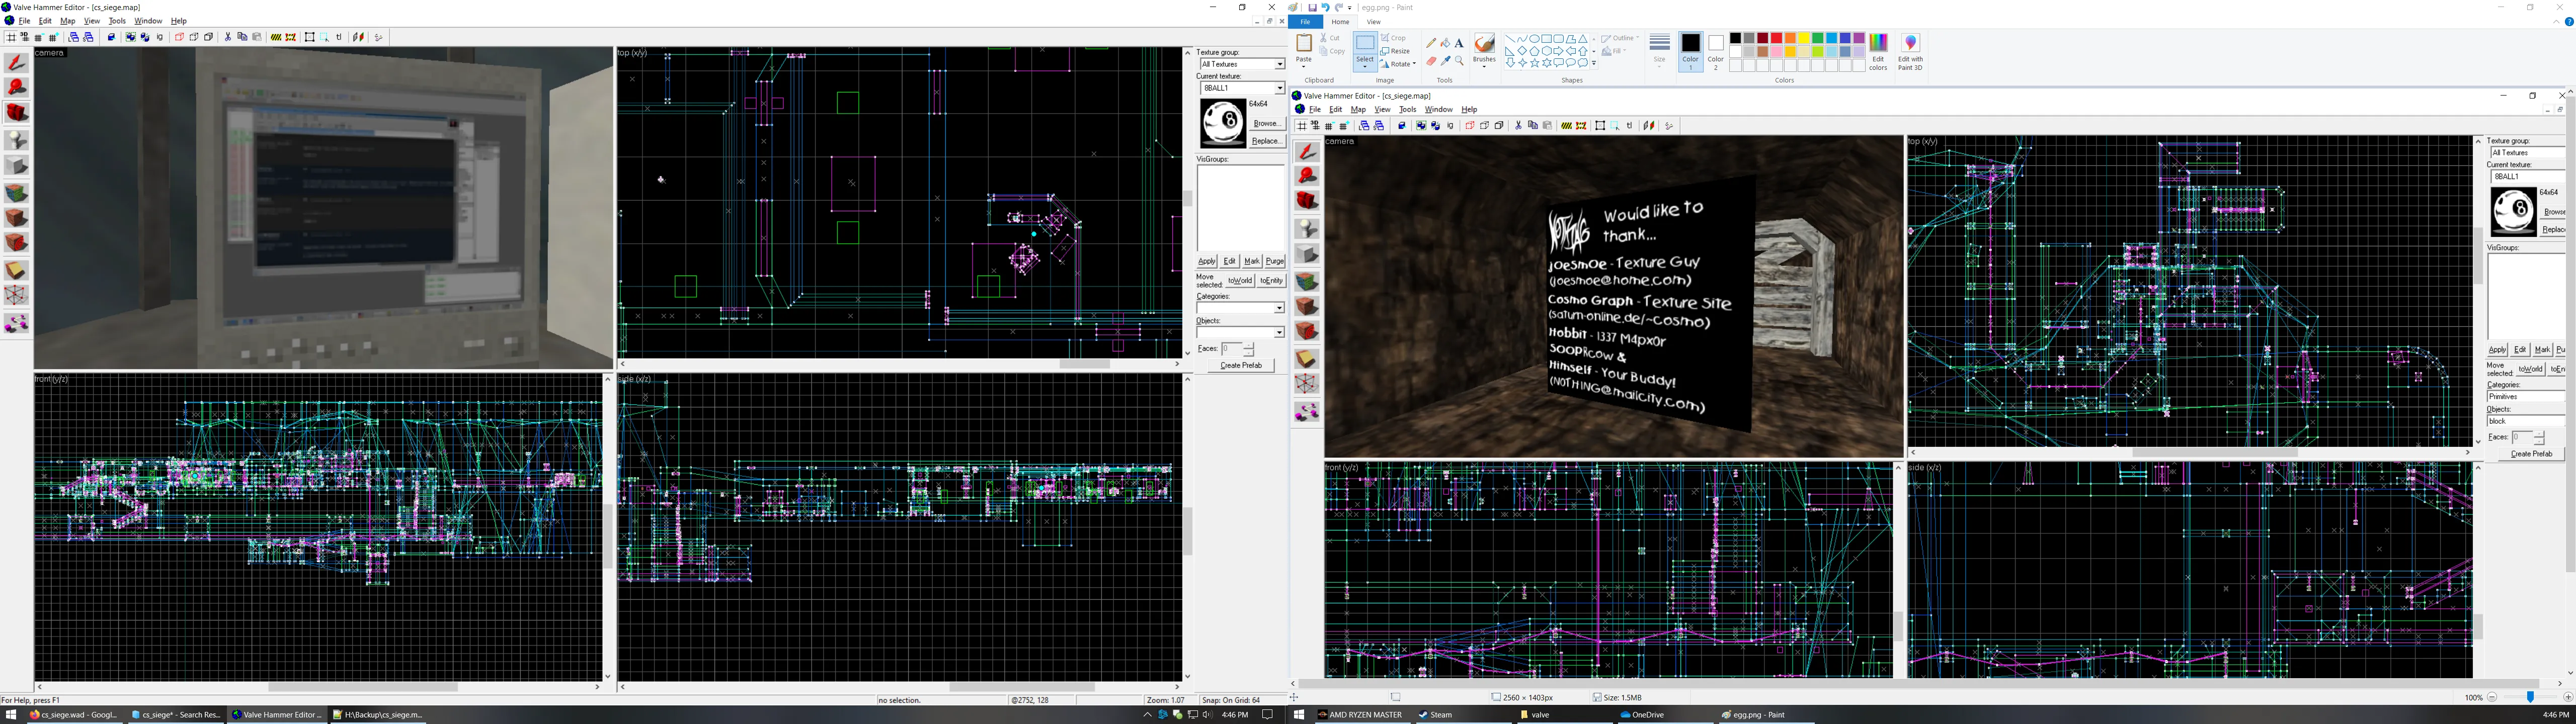Open the Brushes dropdown in Paint
This screenshot has width=2576, height=724.
(1485, 52)
